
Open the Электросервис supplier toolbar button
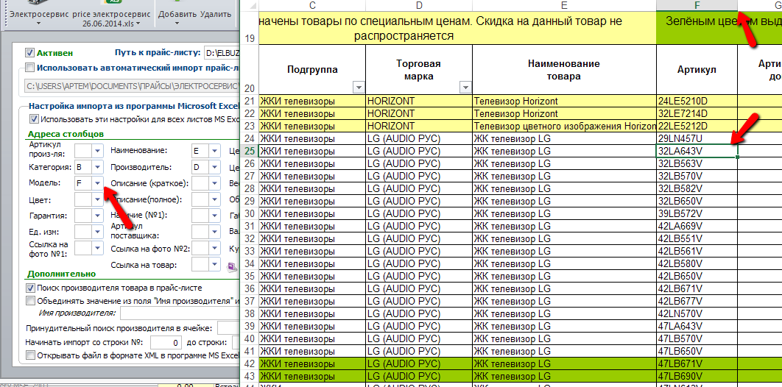(x=39, y=14)
